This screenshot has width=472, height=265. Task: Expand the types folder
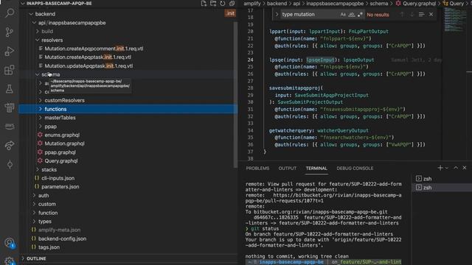tap(128, 222)
